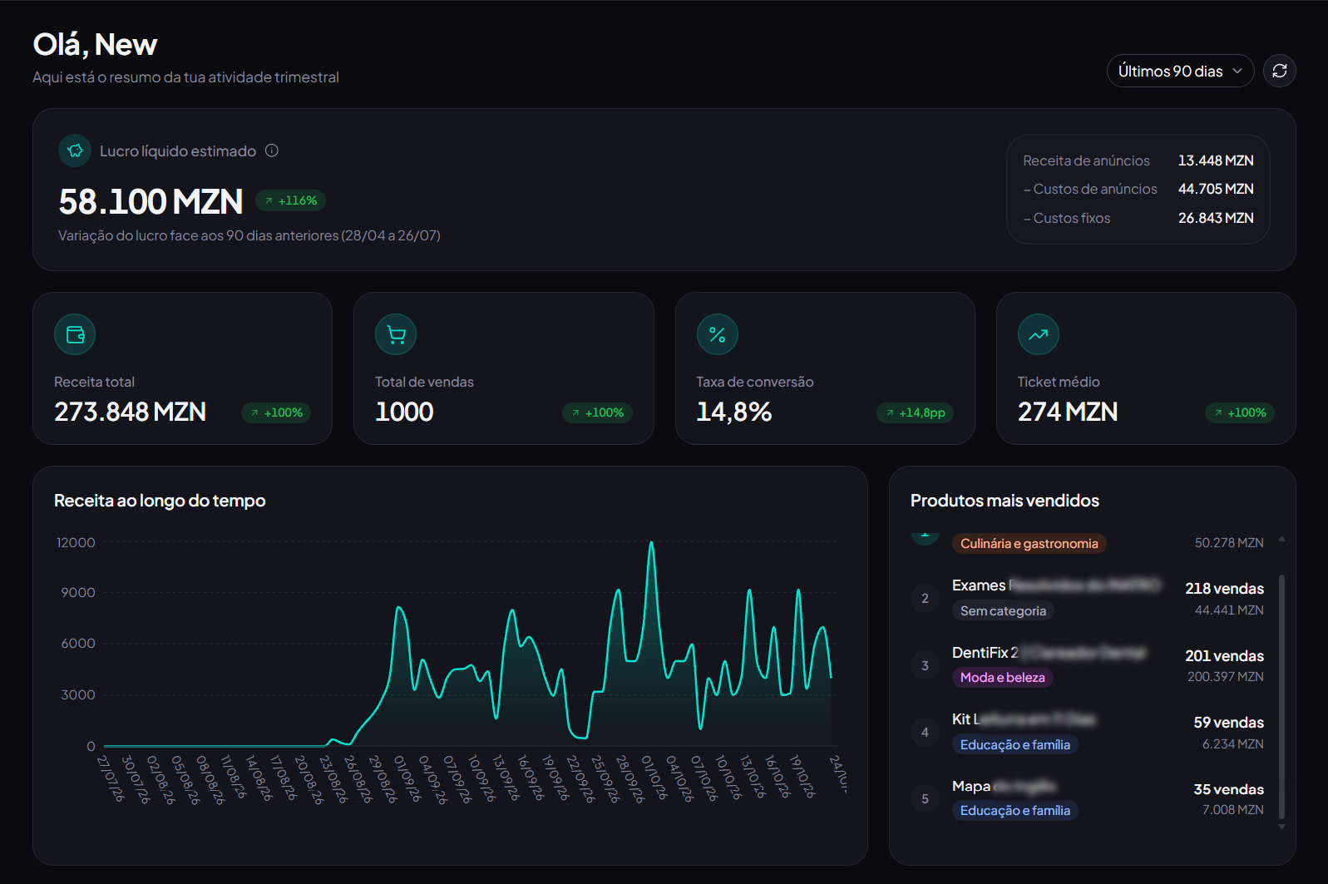Select the DentiFix 2 product row
Screen dimensions: 1328x884
pos(1088,665)
